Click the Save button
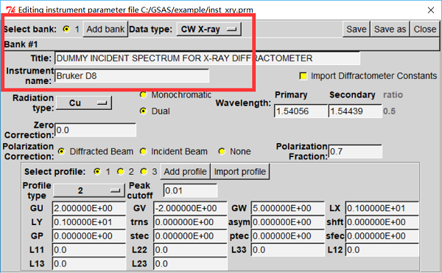The height and width of the screenshot is (273, 442). pos(357,29)
